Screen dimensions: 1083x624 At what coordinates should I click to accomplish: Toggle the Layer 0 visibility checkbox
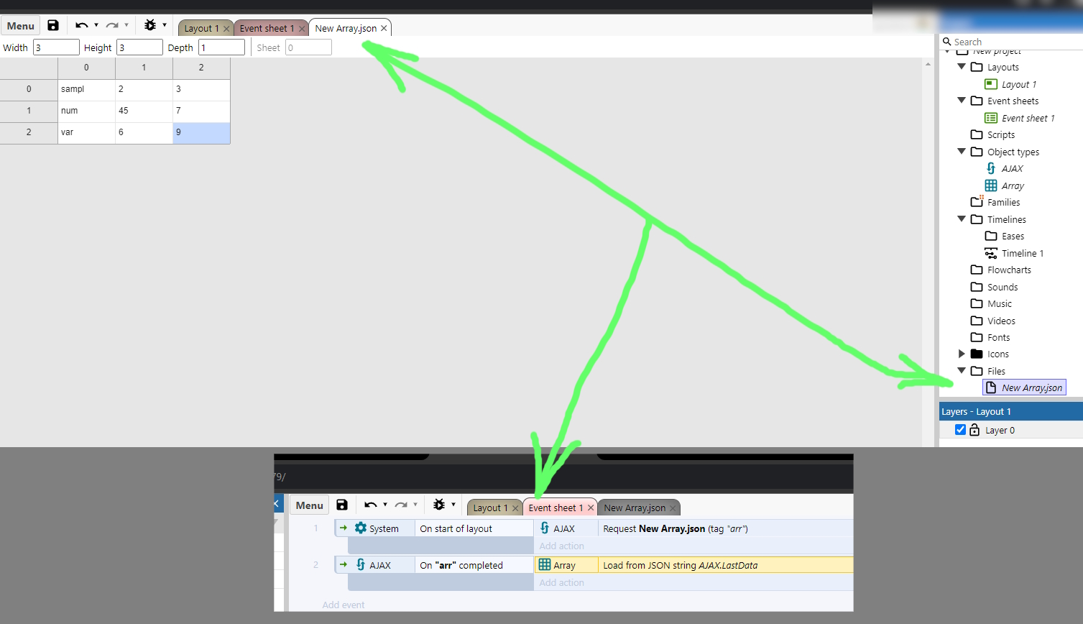[x=960, y=430]
